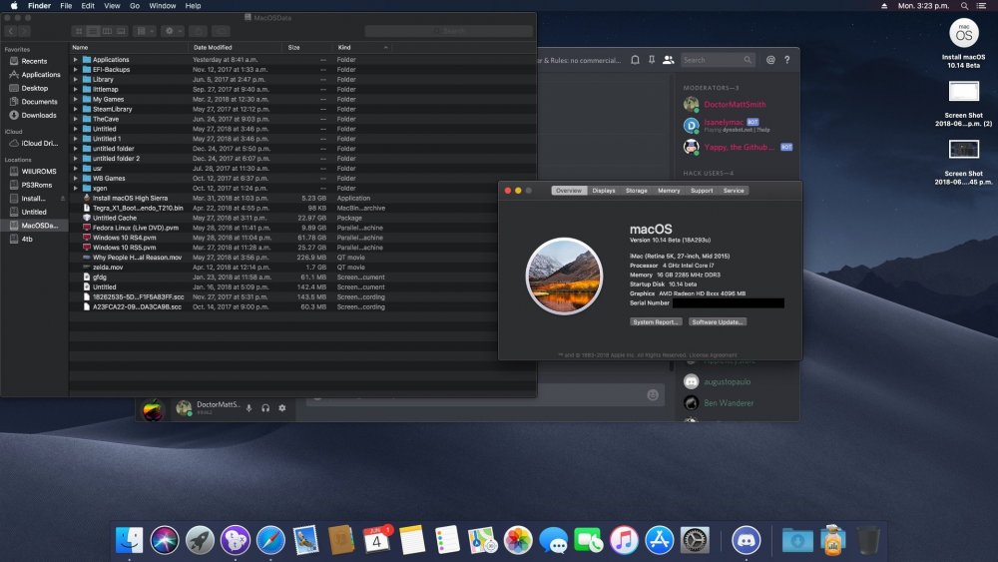This screenshot has width=998, height=562.
Task: Open emoji picker in Discord message box
Action: [653, 395]
